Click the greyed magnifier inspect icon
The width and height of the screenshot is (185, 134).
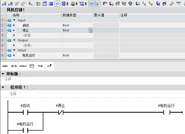point(172,4)
